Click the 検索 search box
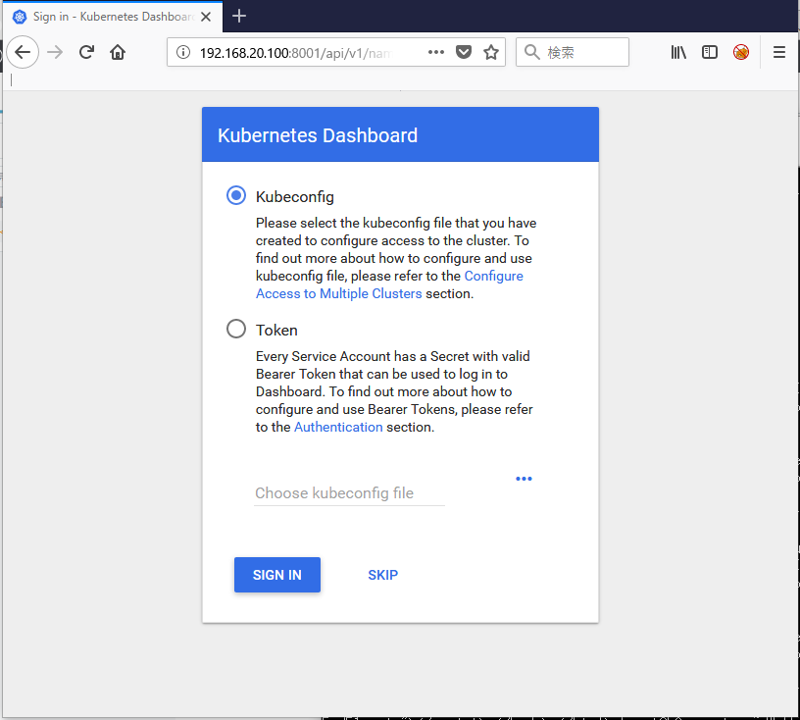The image size is (800, 720). point(573,52)
